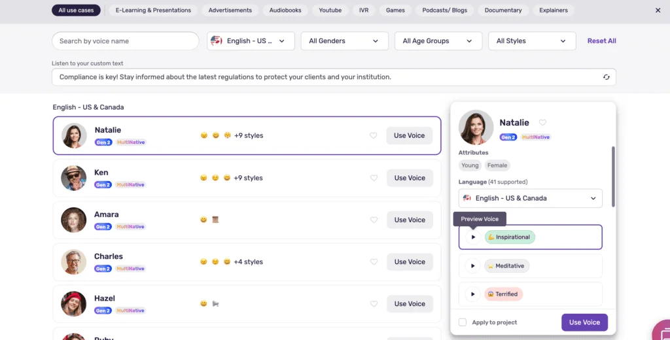Screen dimensions: 670x340
Task: Favorite Amara using the heart icon
Action: (374, 220)
